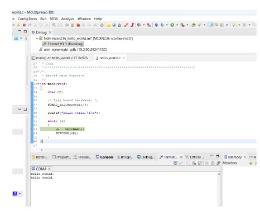Viewport: 260px width, 220px height.
Task: Open the dropdown next to gear icon
Action: (144, 25)
